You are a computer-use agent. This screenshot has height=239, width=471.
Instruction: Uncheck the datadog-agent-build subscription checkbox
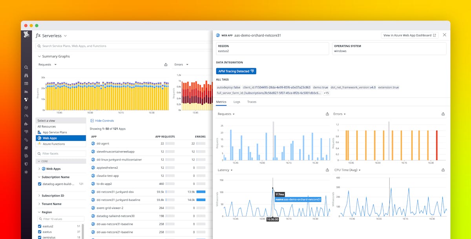[x=40, y=184]
